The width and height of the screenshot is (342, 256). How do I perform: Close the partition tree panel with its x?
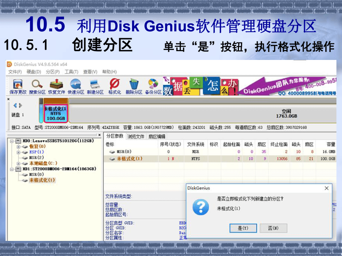coord(99,135)
